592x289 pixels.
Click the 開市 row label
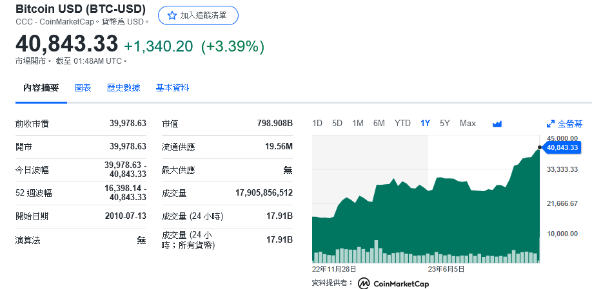pyautogui.click(x=24, y=147)
